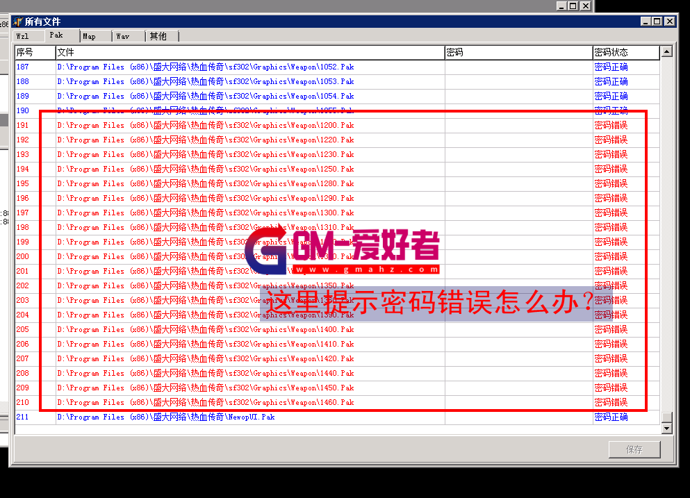Click 密码错误 status in row 191

(611, 126)
